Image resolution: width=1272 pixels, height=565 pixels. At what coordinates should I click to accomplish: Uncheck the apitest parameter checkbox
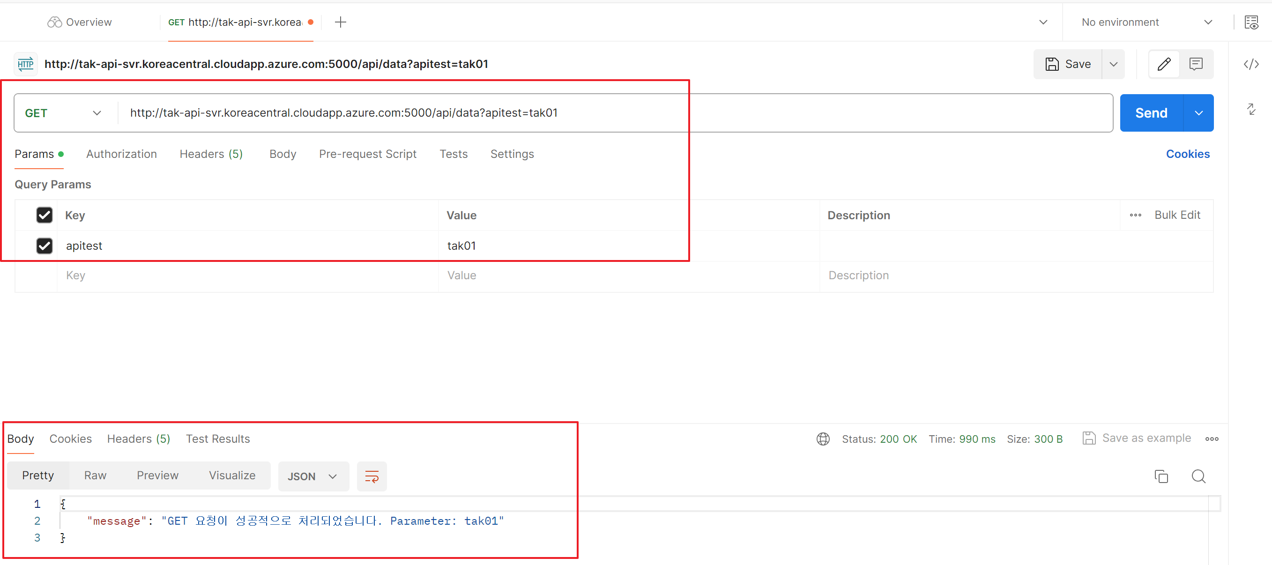coord(45,245)
